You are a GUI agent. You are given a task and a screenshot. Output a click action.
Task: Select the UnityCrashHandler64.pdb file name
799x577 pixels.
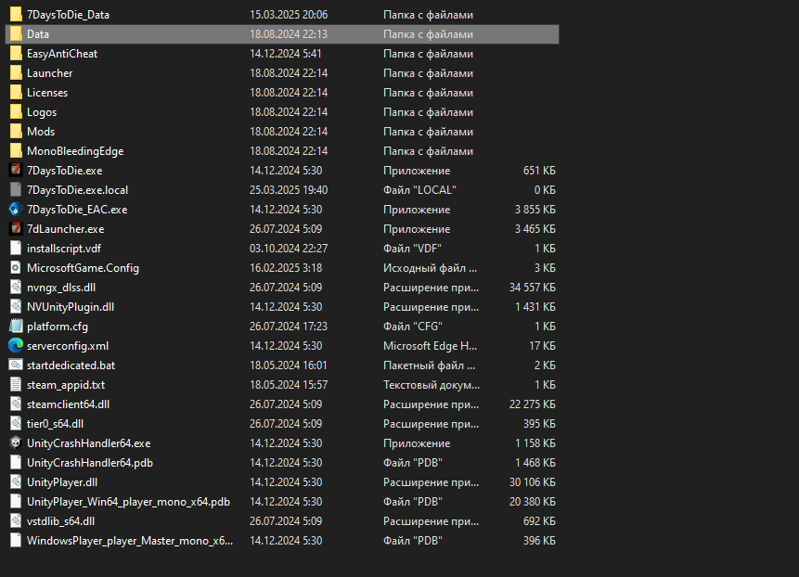pyautogui.click(x=90, y=463)
